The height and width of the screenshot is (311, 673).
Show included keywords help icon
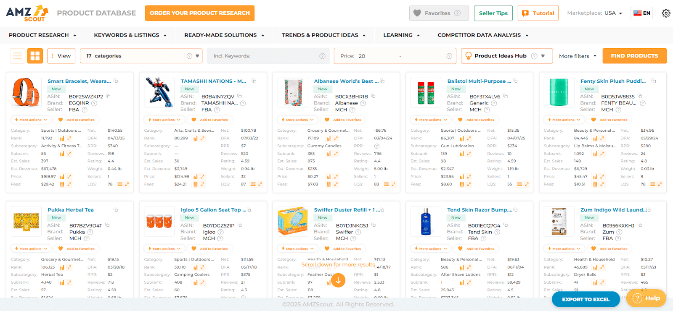(x=322, y=56)
